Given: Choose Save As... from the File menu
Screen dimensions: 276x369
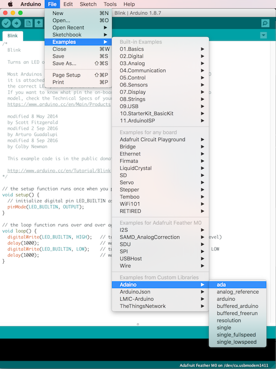Looking at the screenshot, I should coord(78,63).
